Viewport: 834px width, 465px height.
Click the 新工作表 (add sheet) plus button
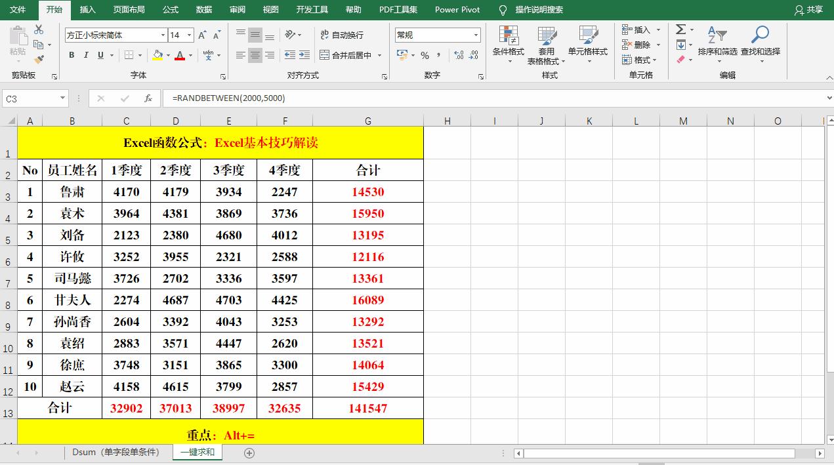[x=249, y=453]
